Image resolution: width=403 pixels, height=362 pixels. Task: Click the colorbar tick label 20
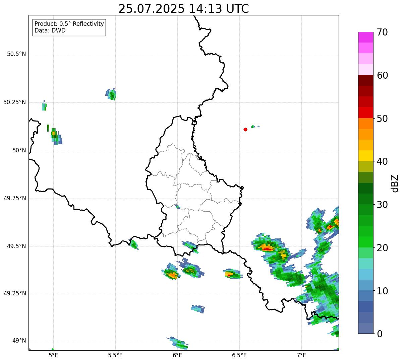coord(382,248)
